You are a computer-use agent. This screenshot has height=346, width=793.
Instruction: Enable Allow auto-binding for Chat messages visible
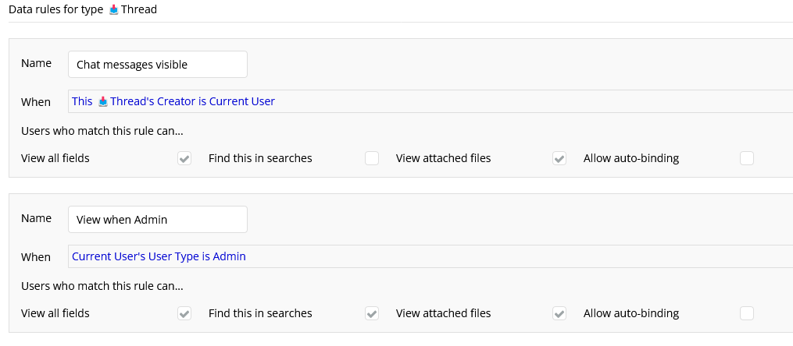(747, 158)
